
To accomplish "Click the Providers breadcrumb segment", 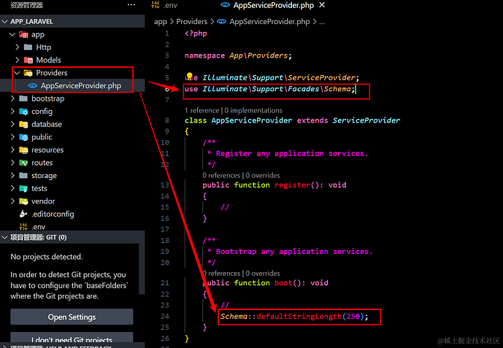I will coord(192,21).
